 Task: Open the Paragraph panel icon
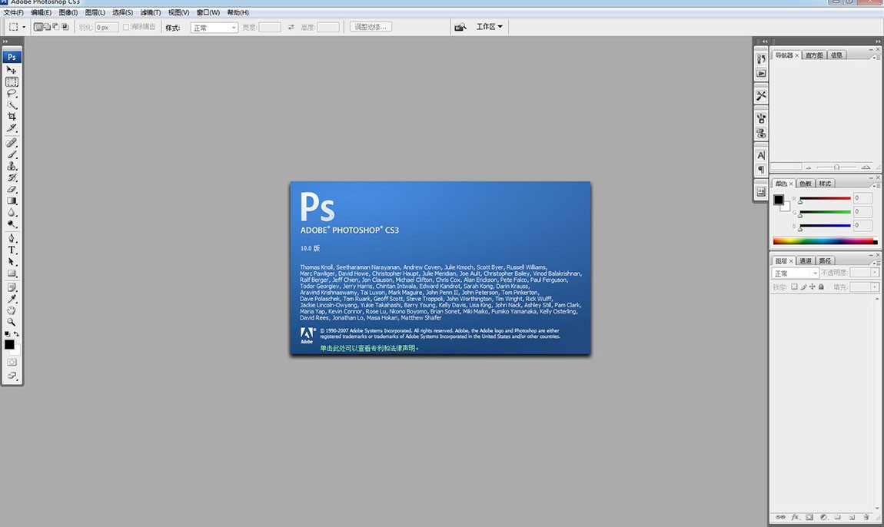click(x=761, y=170)
